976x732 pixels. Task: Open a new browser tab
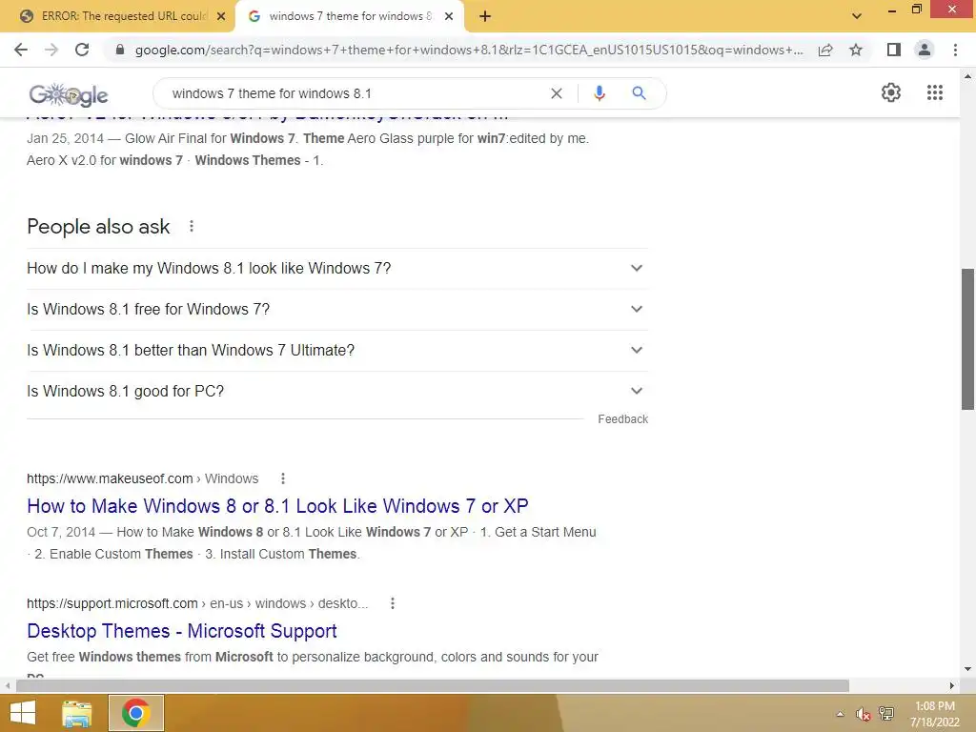(485, 17)
